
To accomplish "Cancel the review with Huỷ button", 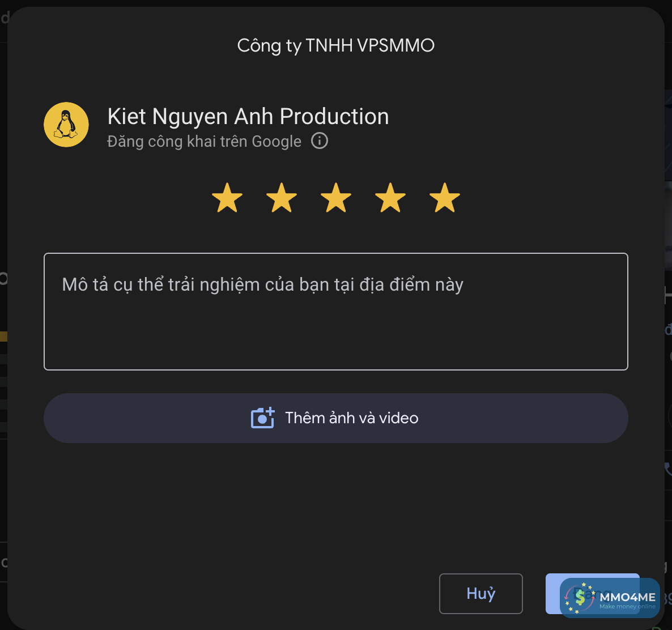I will pyautogui.click(x=481, y=594).
